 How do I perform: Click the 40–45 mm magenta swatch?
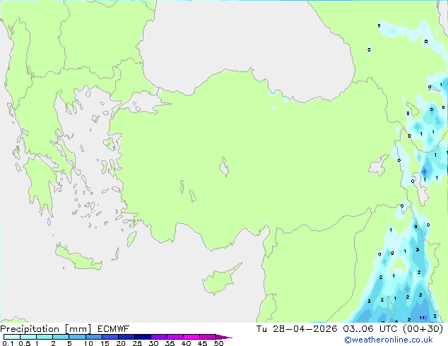(x=191, y=337)
